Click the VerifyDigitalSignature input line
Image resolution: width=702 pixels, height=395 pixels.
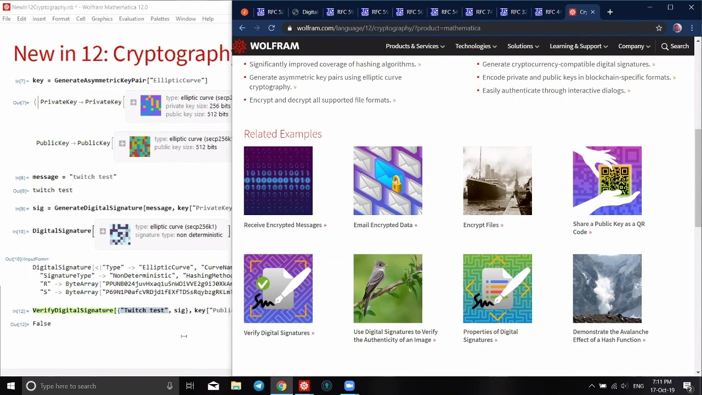[x=132, y=311]
